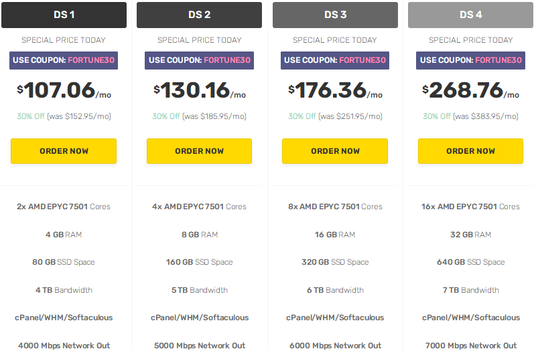Select the DS 2 plan header

point(199,15)
